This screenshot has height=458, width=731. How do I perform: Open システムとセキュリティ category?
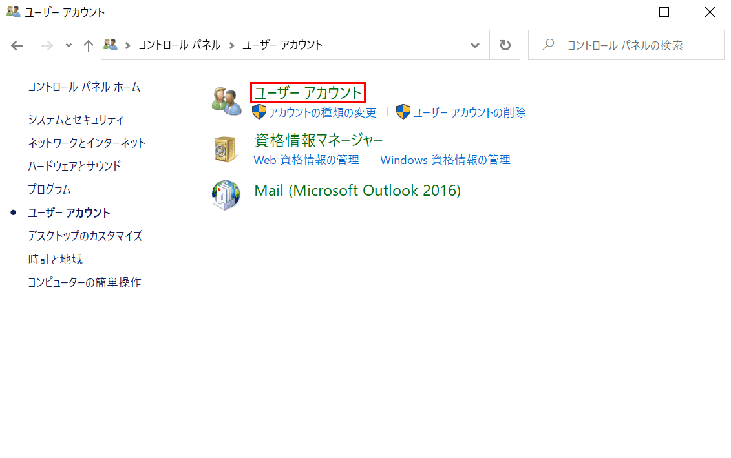(x=76, y=120)
